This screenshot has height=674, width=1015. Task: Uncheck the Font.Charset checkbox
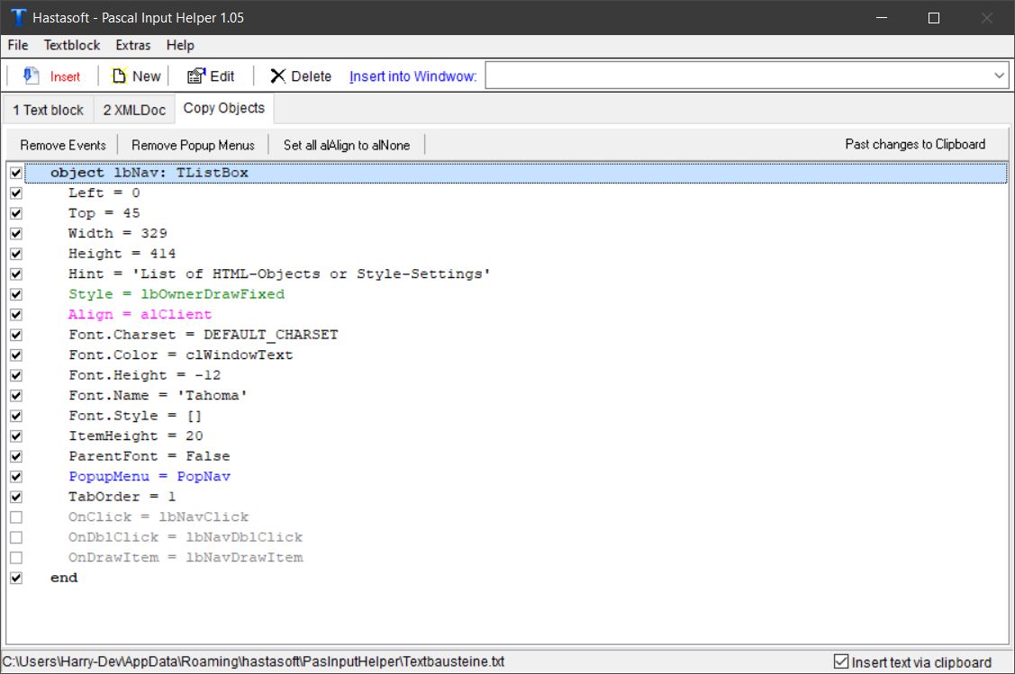tap(16, 335)
